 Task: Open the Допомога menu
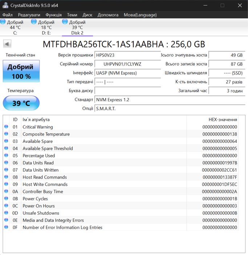[x=108, y=15]
